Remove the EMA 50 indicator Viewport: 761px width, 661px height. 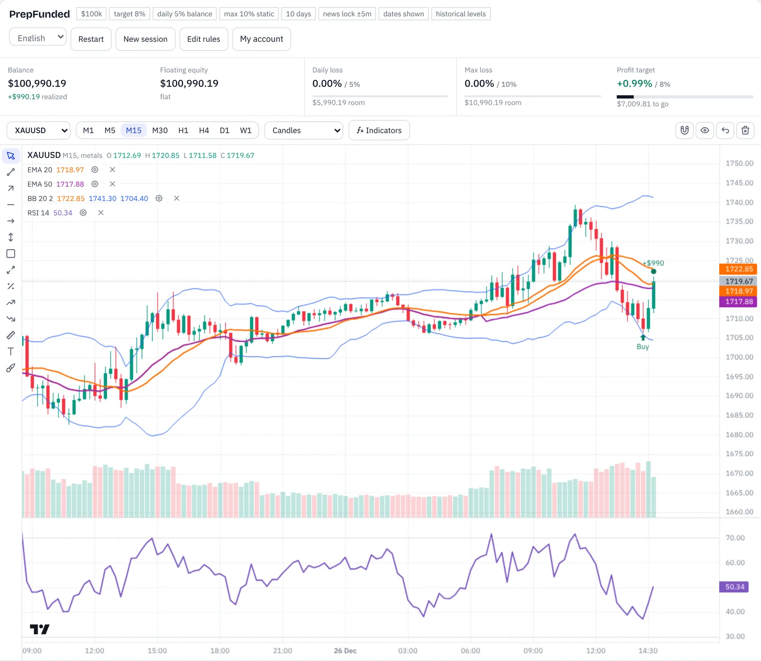click(x=112, y=184)
